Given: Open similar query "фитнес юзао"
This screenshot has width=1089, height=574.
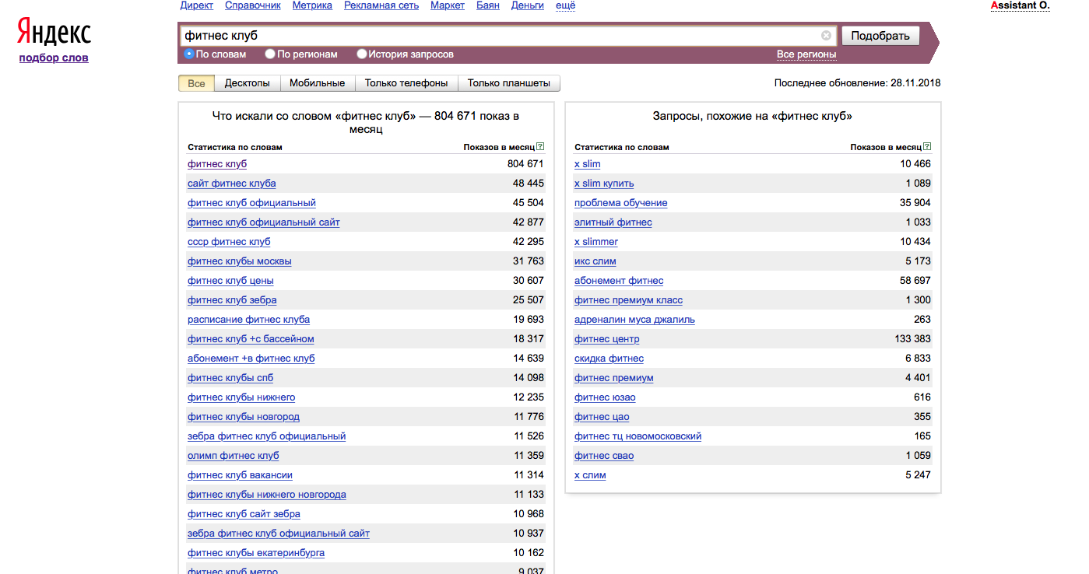Looking at the screenshot, I should point(605,397).
